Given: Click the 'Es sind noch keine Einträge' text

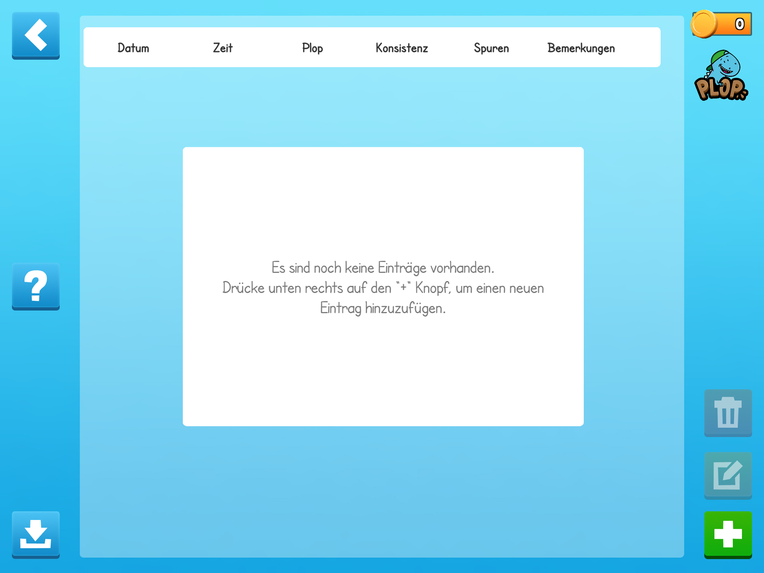Looking at the screenshot, I should coord(383,268).
